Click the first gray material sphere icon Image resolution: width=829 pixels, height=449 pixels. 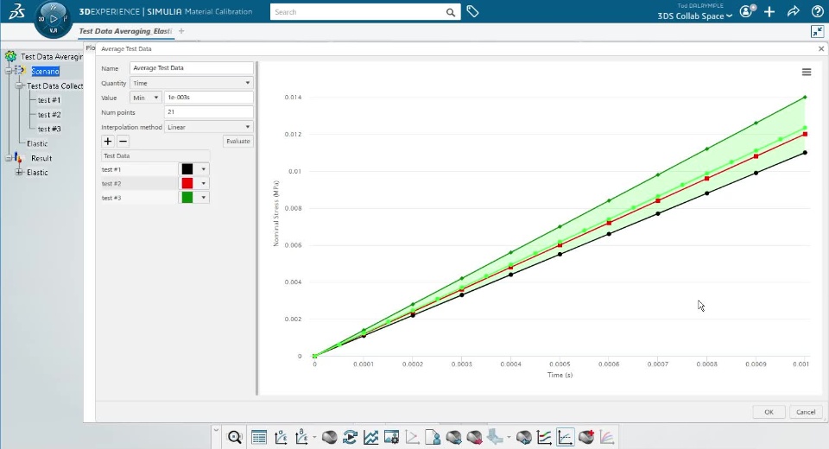click(329, 438)
